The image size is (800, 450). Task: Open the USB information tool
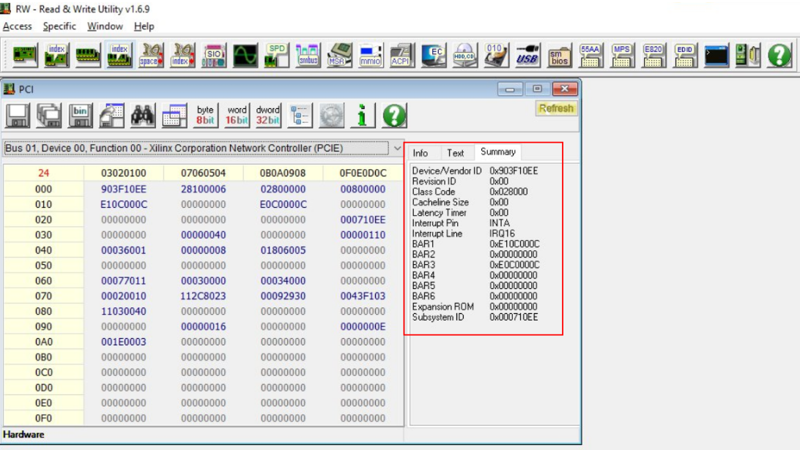527,55
